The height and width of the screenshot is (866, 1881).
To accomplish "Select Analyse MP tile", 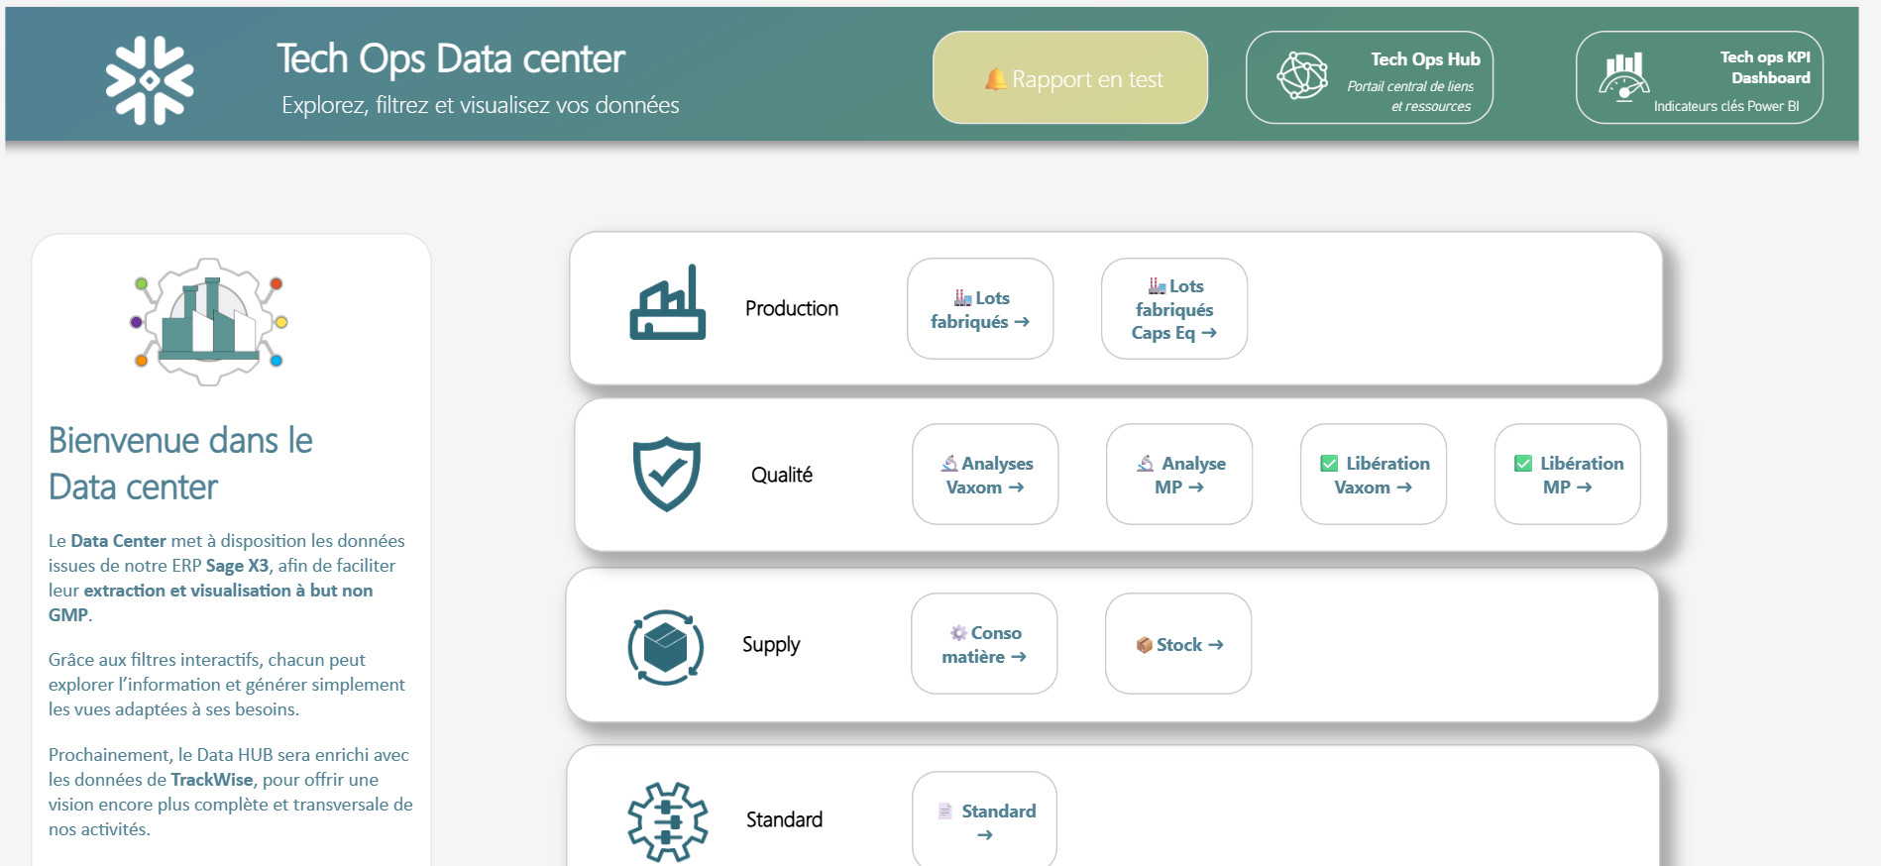I will [1178, 475].
